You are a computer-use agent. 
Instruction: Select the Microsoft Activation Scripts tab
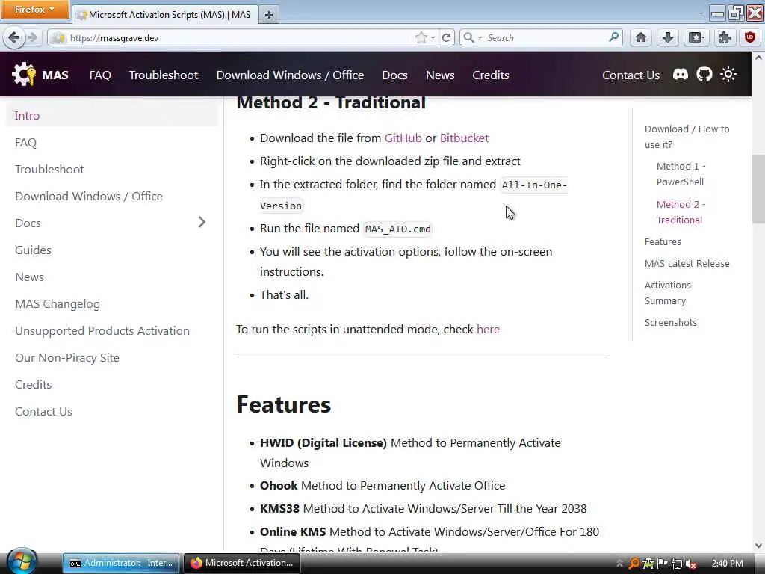click(164, 15)
